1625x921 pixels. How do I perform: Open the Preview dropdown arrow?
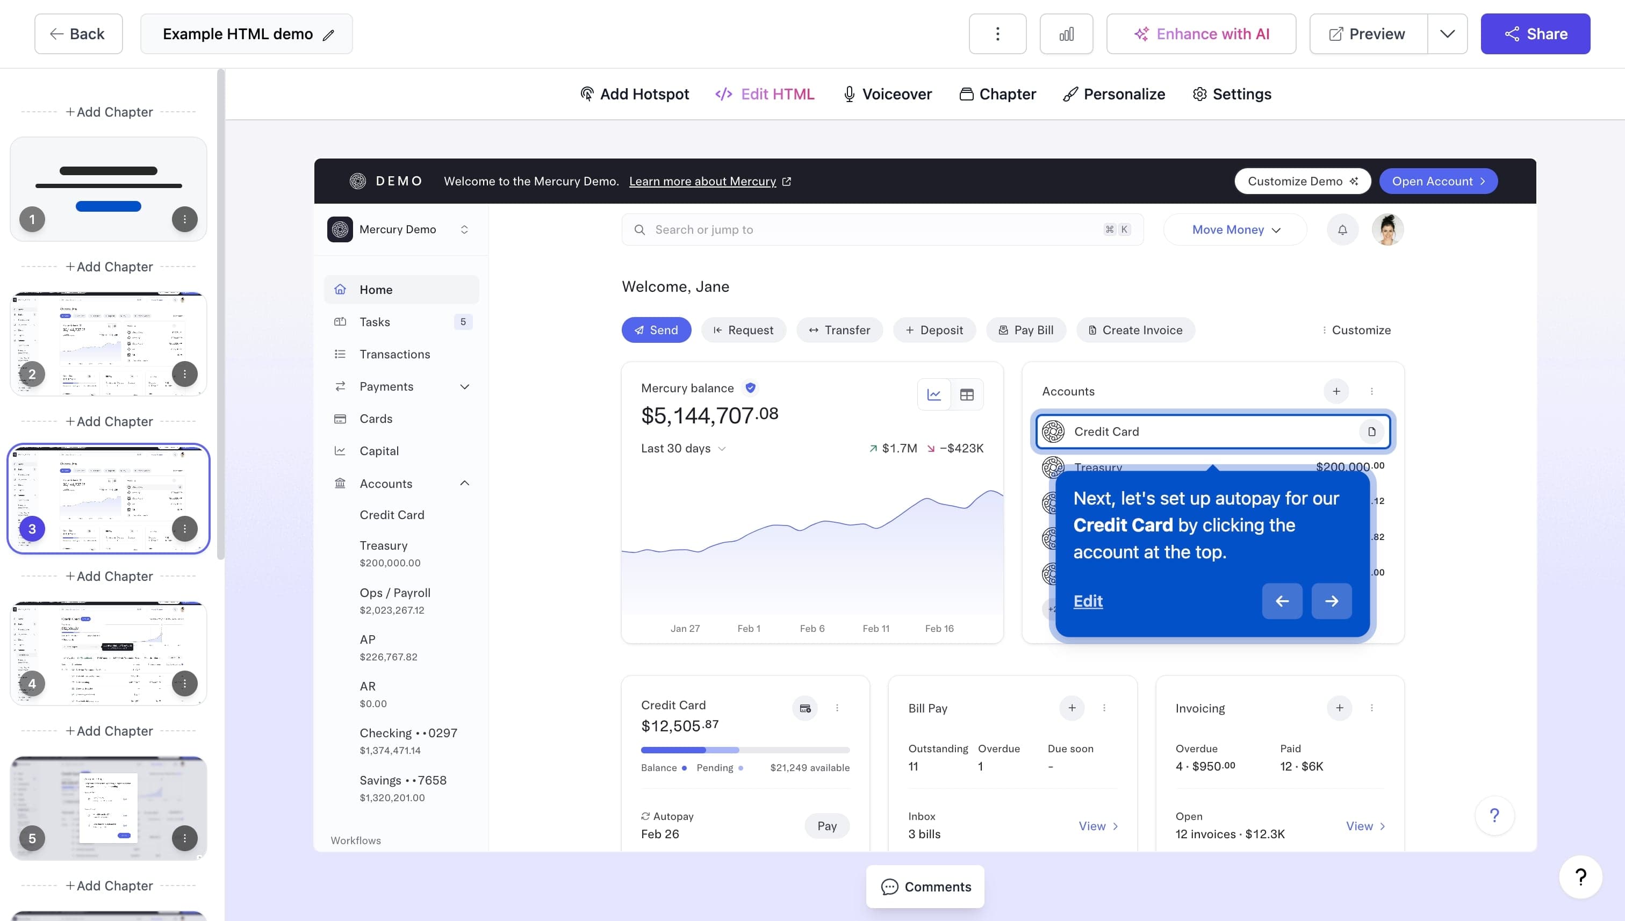(x=1447, y=33)
